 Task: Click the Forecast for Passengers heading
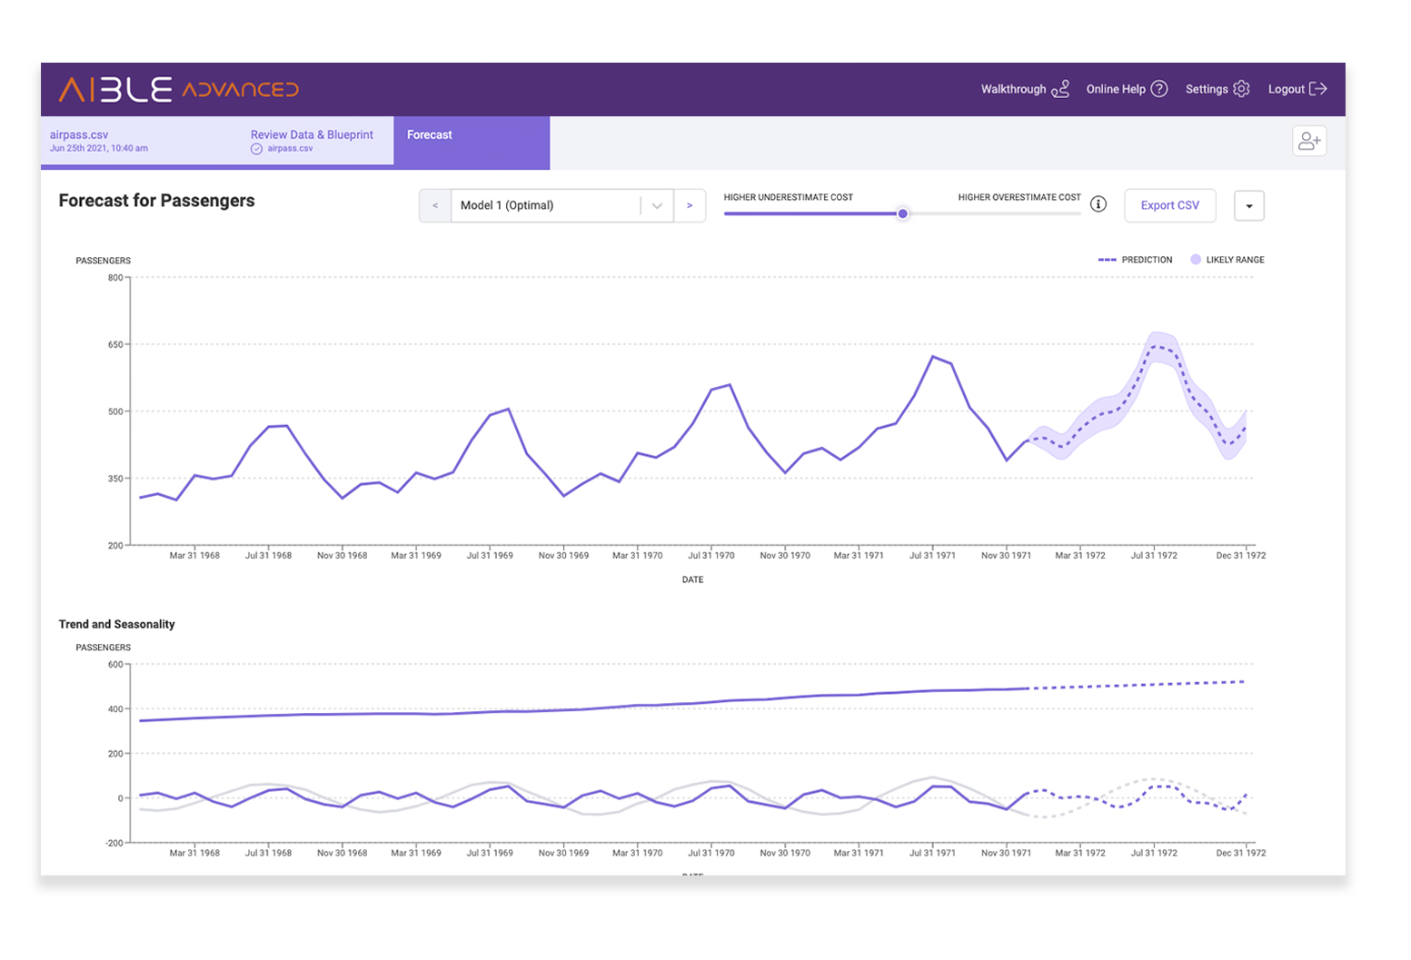156,201
